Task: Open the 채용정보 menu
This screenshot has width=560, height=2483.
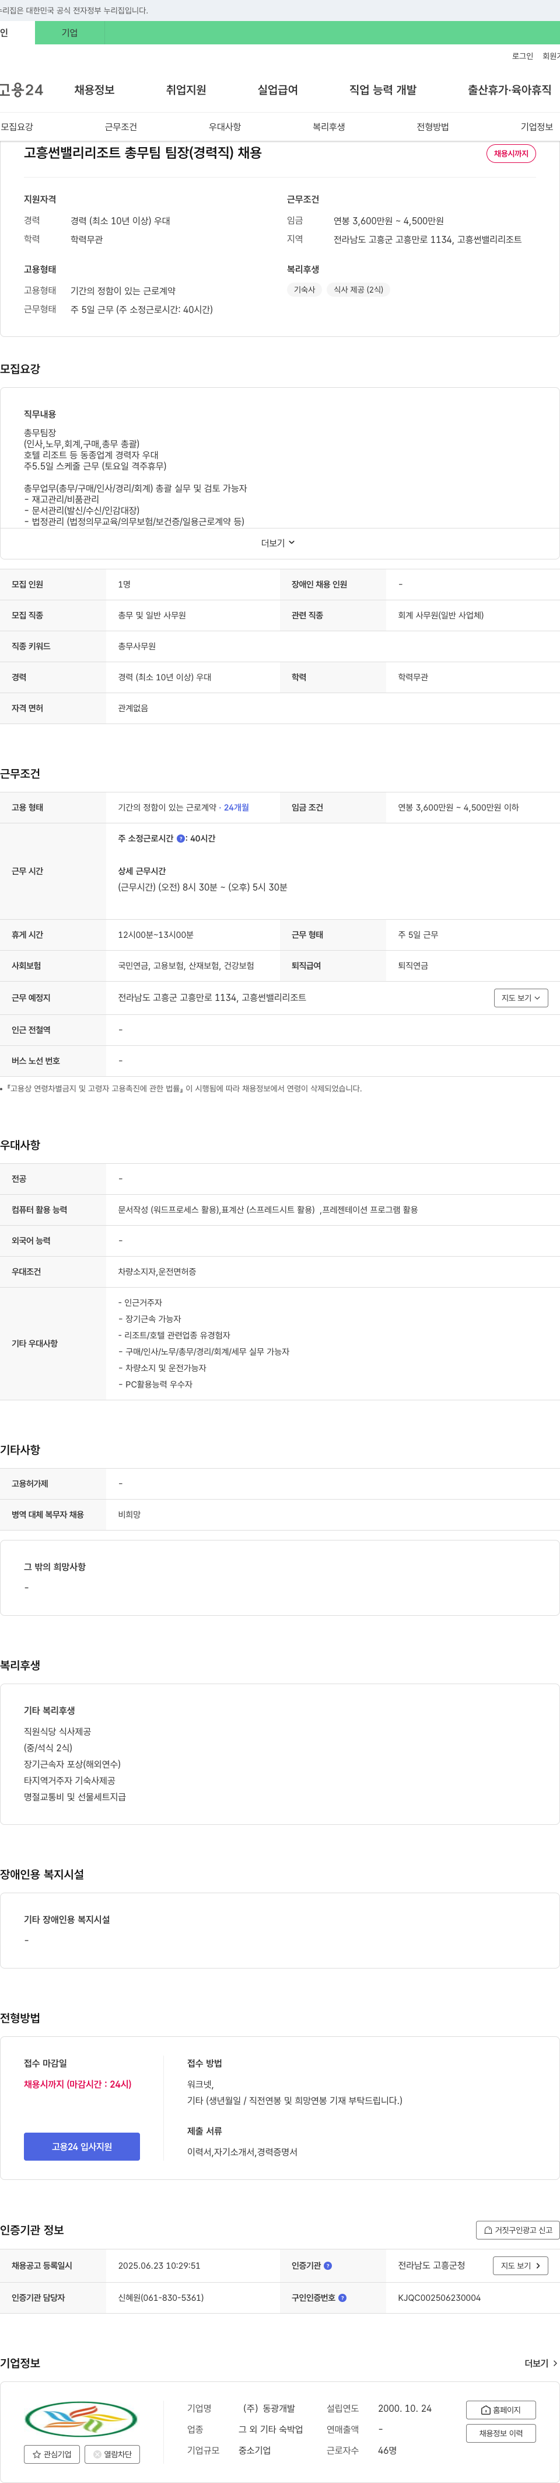Action: [x=94, y=90]
